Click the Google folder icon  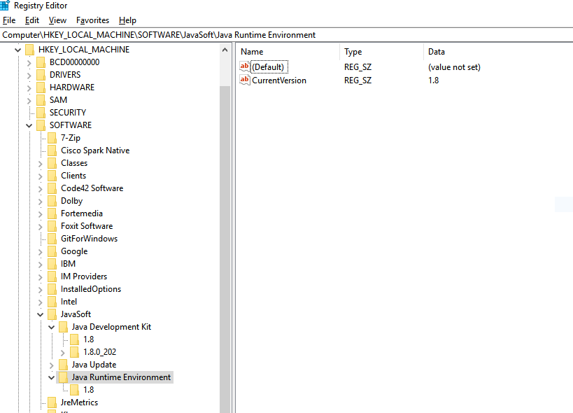(x=52, y=251)
